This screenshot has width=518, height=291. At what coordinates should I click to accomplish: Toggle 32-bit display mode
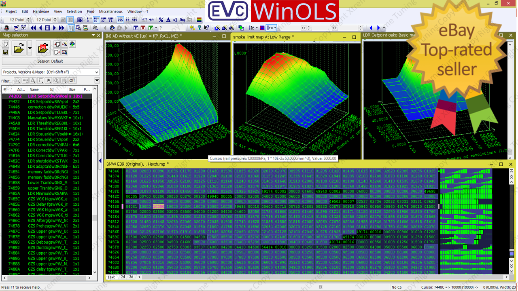tap(104, 20)
